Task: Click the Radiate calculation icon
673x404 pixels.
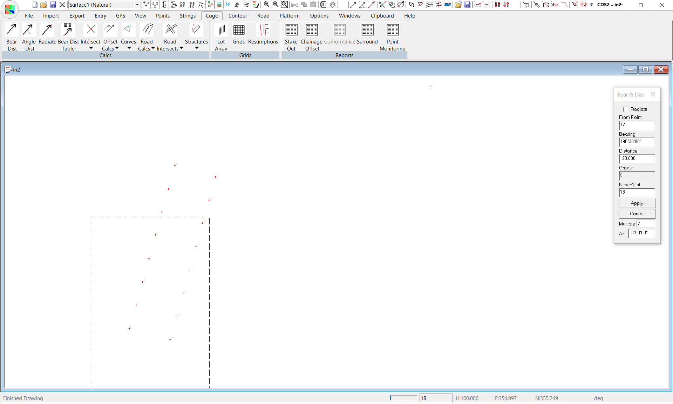Action: [47, 30]
